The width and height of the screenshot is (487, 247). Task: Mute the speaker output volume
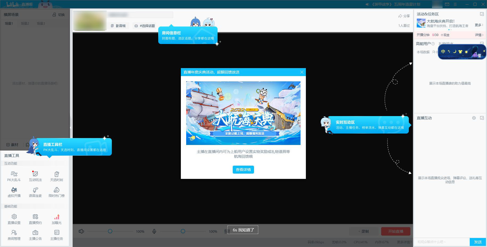pyautogui.click(x=82, y=231)
